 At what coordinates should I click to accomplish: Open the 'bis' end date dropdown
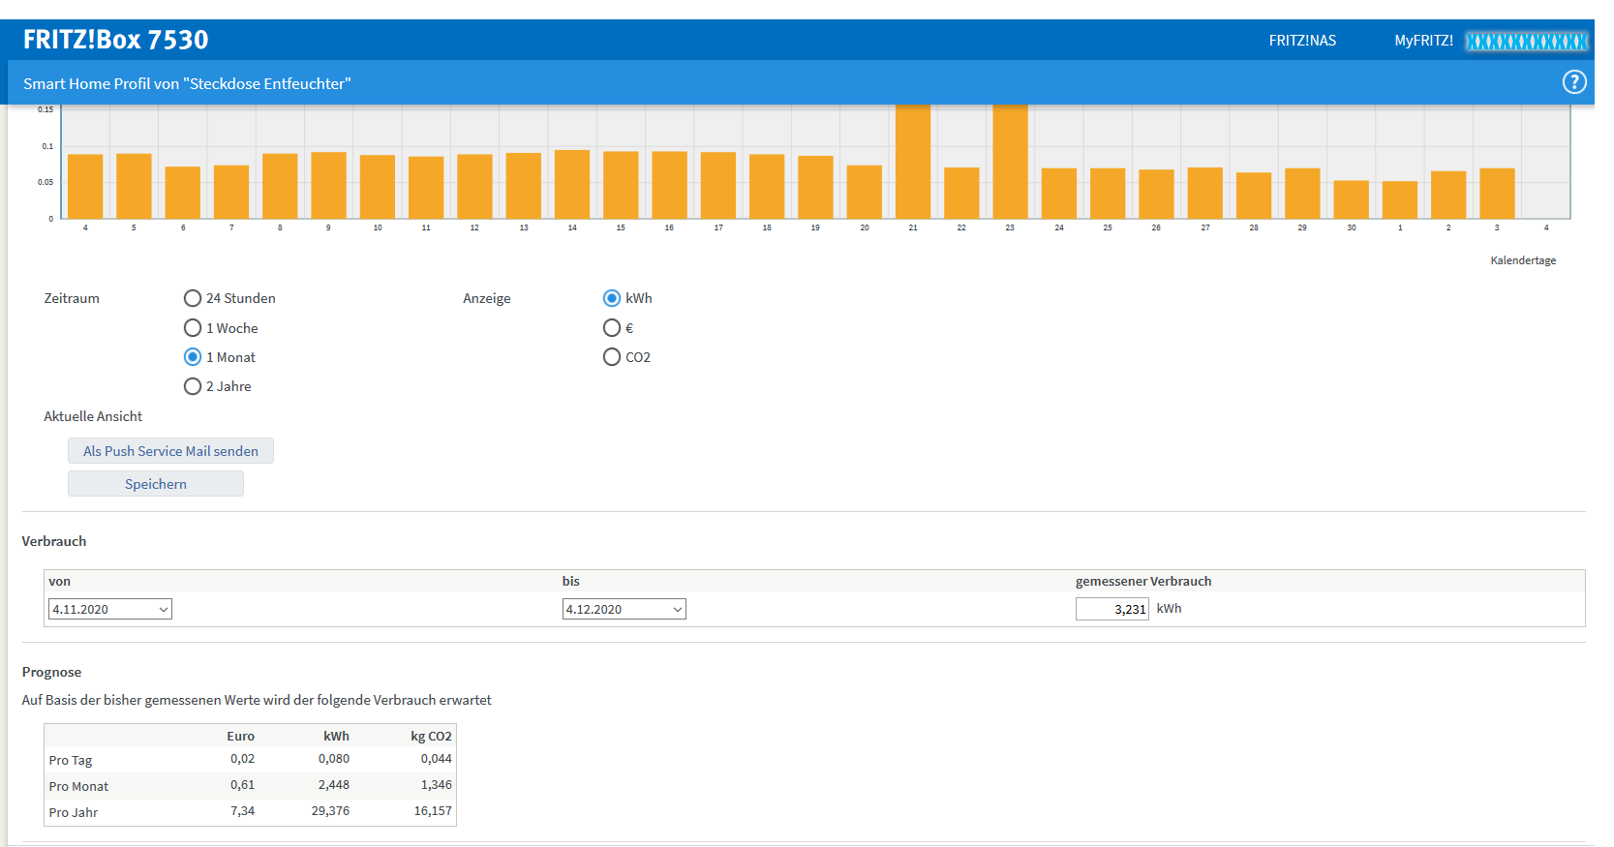[624, 609]
